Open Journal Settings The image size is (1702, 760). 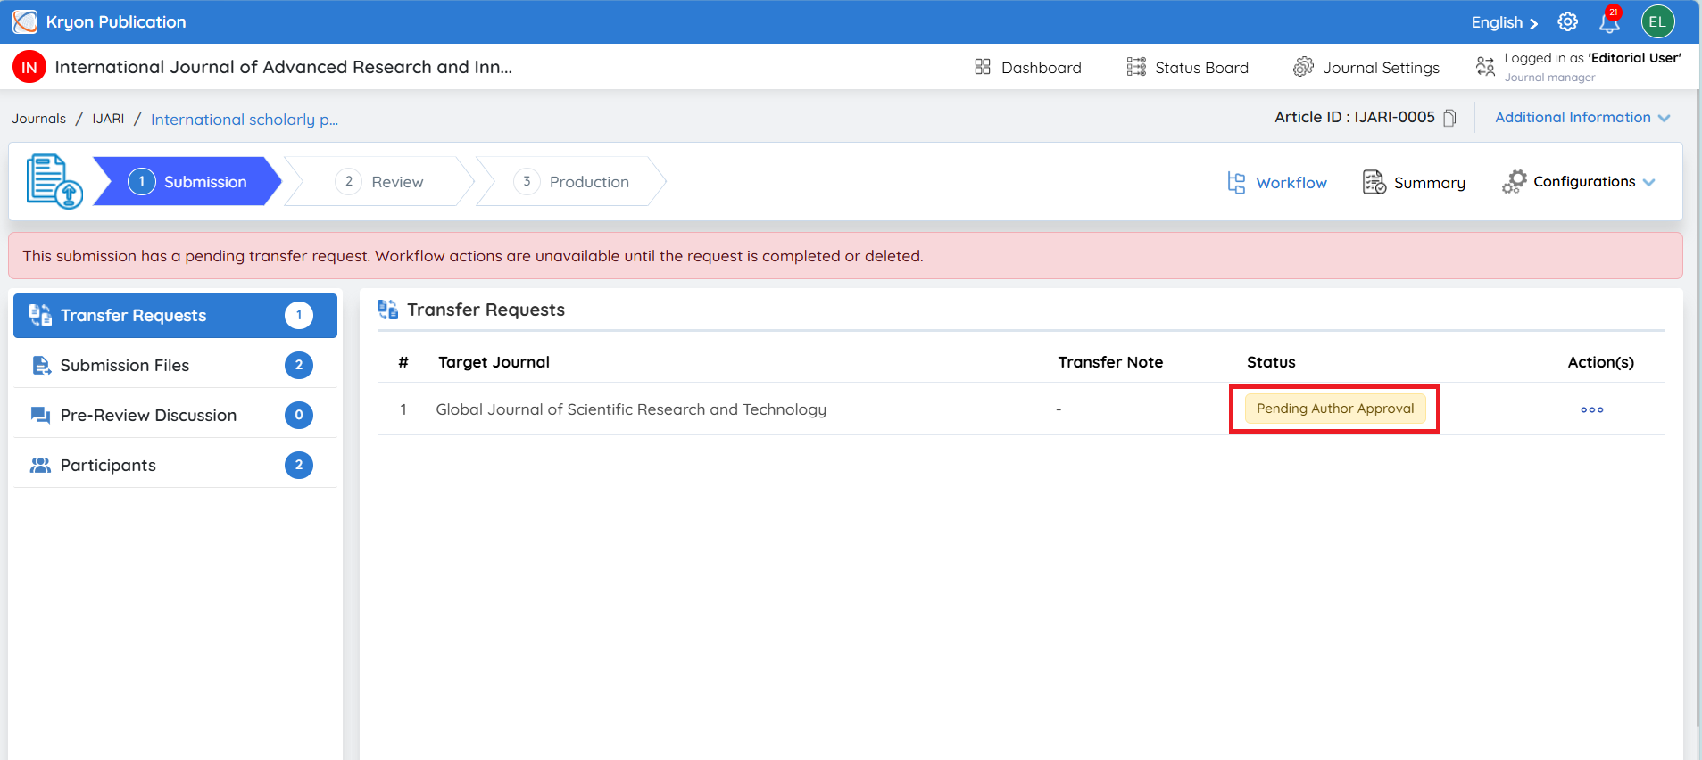1366,67
